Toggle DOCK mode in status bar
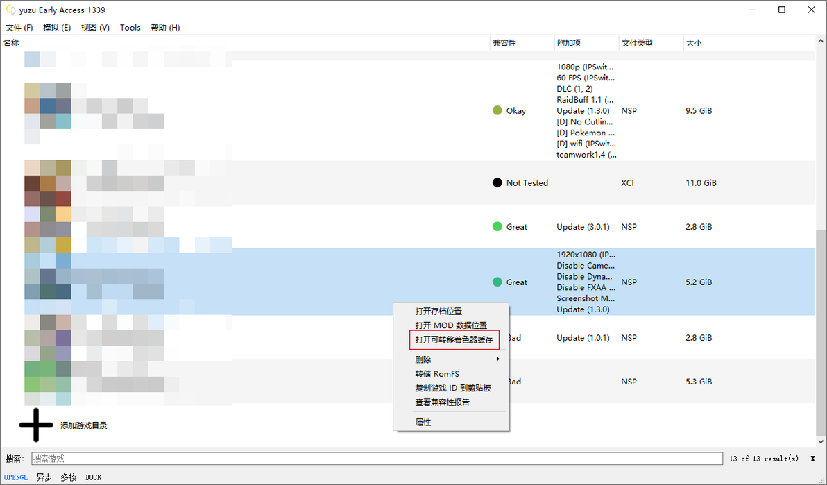 [x=94, y=477]
